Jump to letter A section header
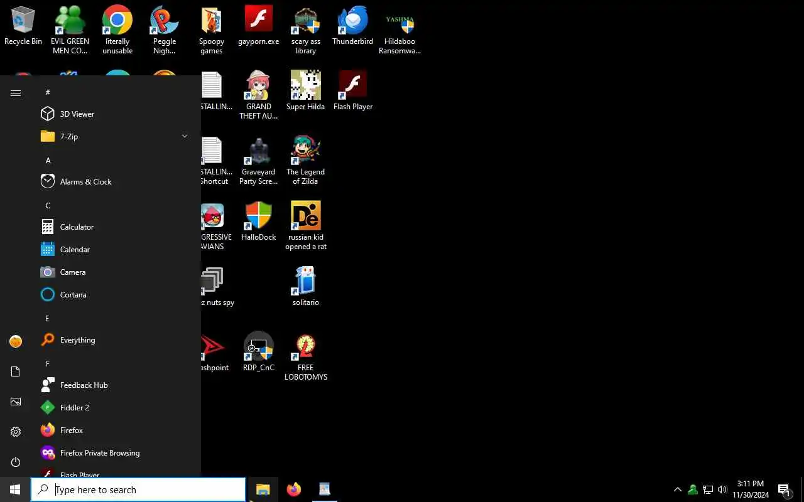The image size is (804, 502). (x=48, y=160)
